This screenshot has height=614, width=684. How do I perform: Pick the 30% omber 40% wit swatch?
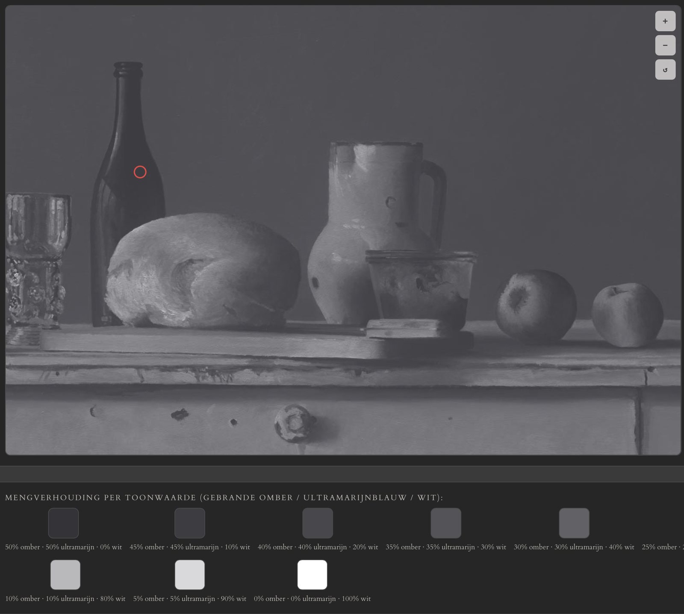574,523
